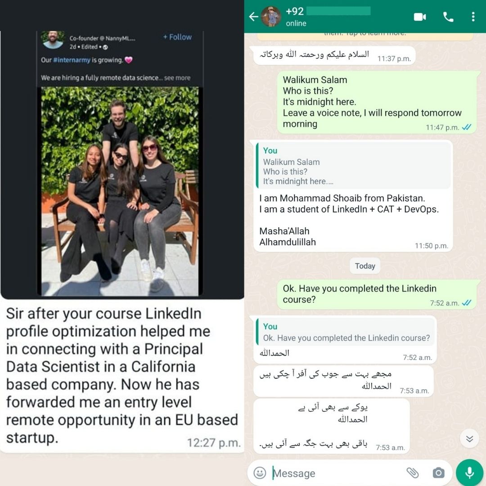Tap the Today date chip
The image size is (486, 486).
(x=365, y=266)
